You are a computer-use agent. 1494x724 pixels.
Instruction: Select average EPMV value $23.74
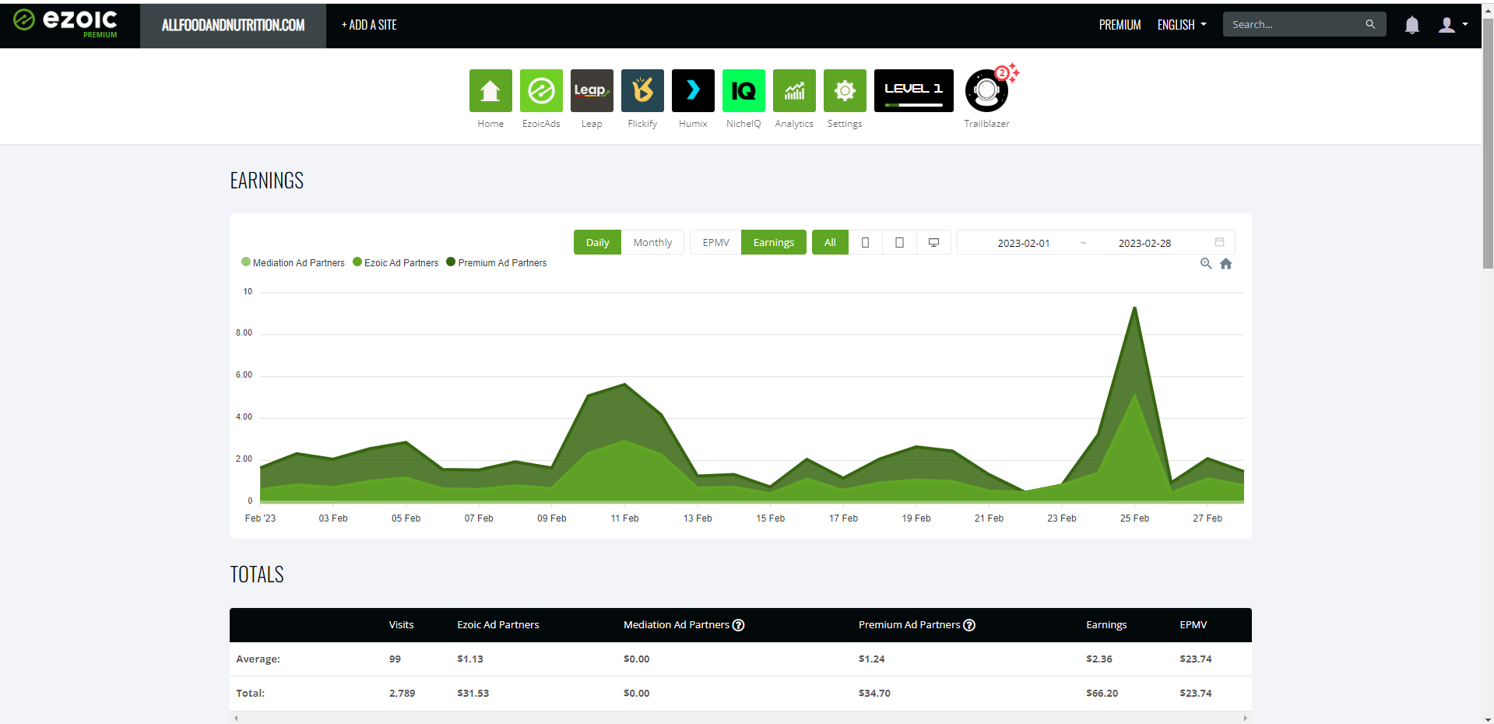tap(1195, 659)
